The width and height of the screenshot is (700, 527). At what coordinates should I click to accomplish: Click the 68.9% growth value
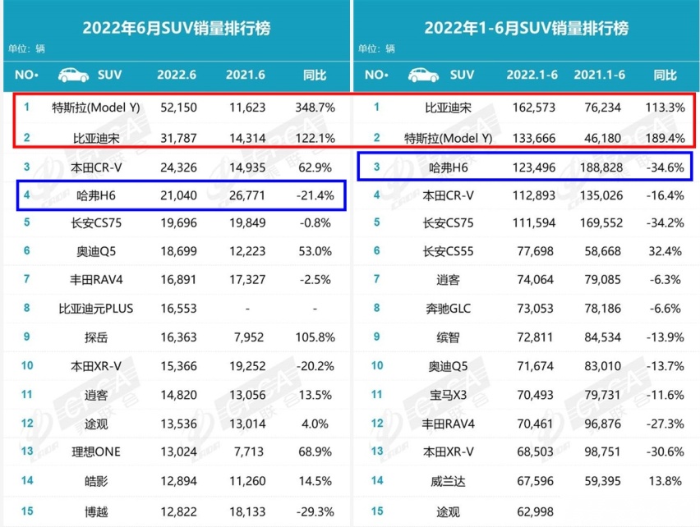(315, 451)
